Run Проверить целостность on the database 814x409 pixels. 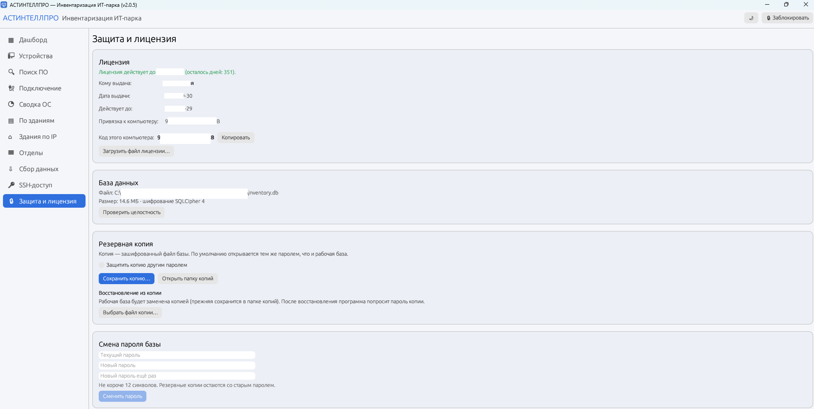(x=131, y=212)
